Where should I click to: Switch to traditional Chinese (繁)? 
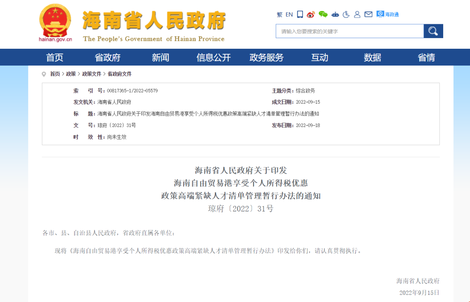tap(279, 15)
